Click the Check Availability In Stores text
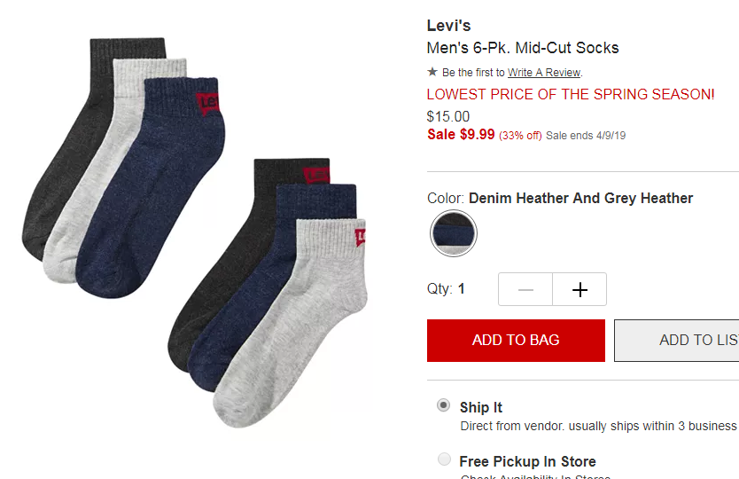Image resolution: width=739 pixels, height=479 pixels. tap(535, 476)
